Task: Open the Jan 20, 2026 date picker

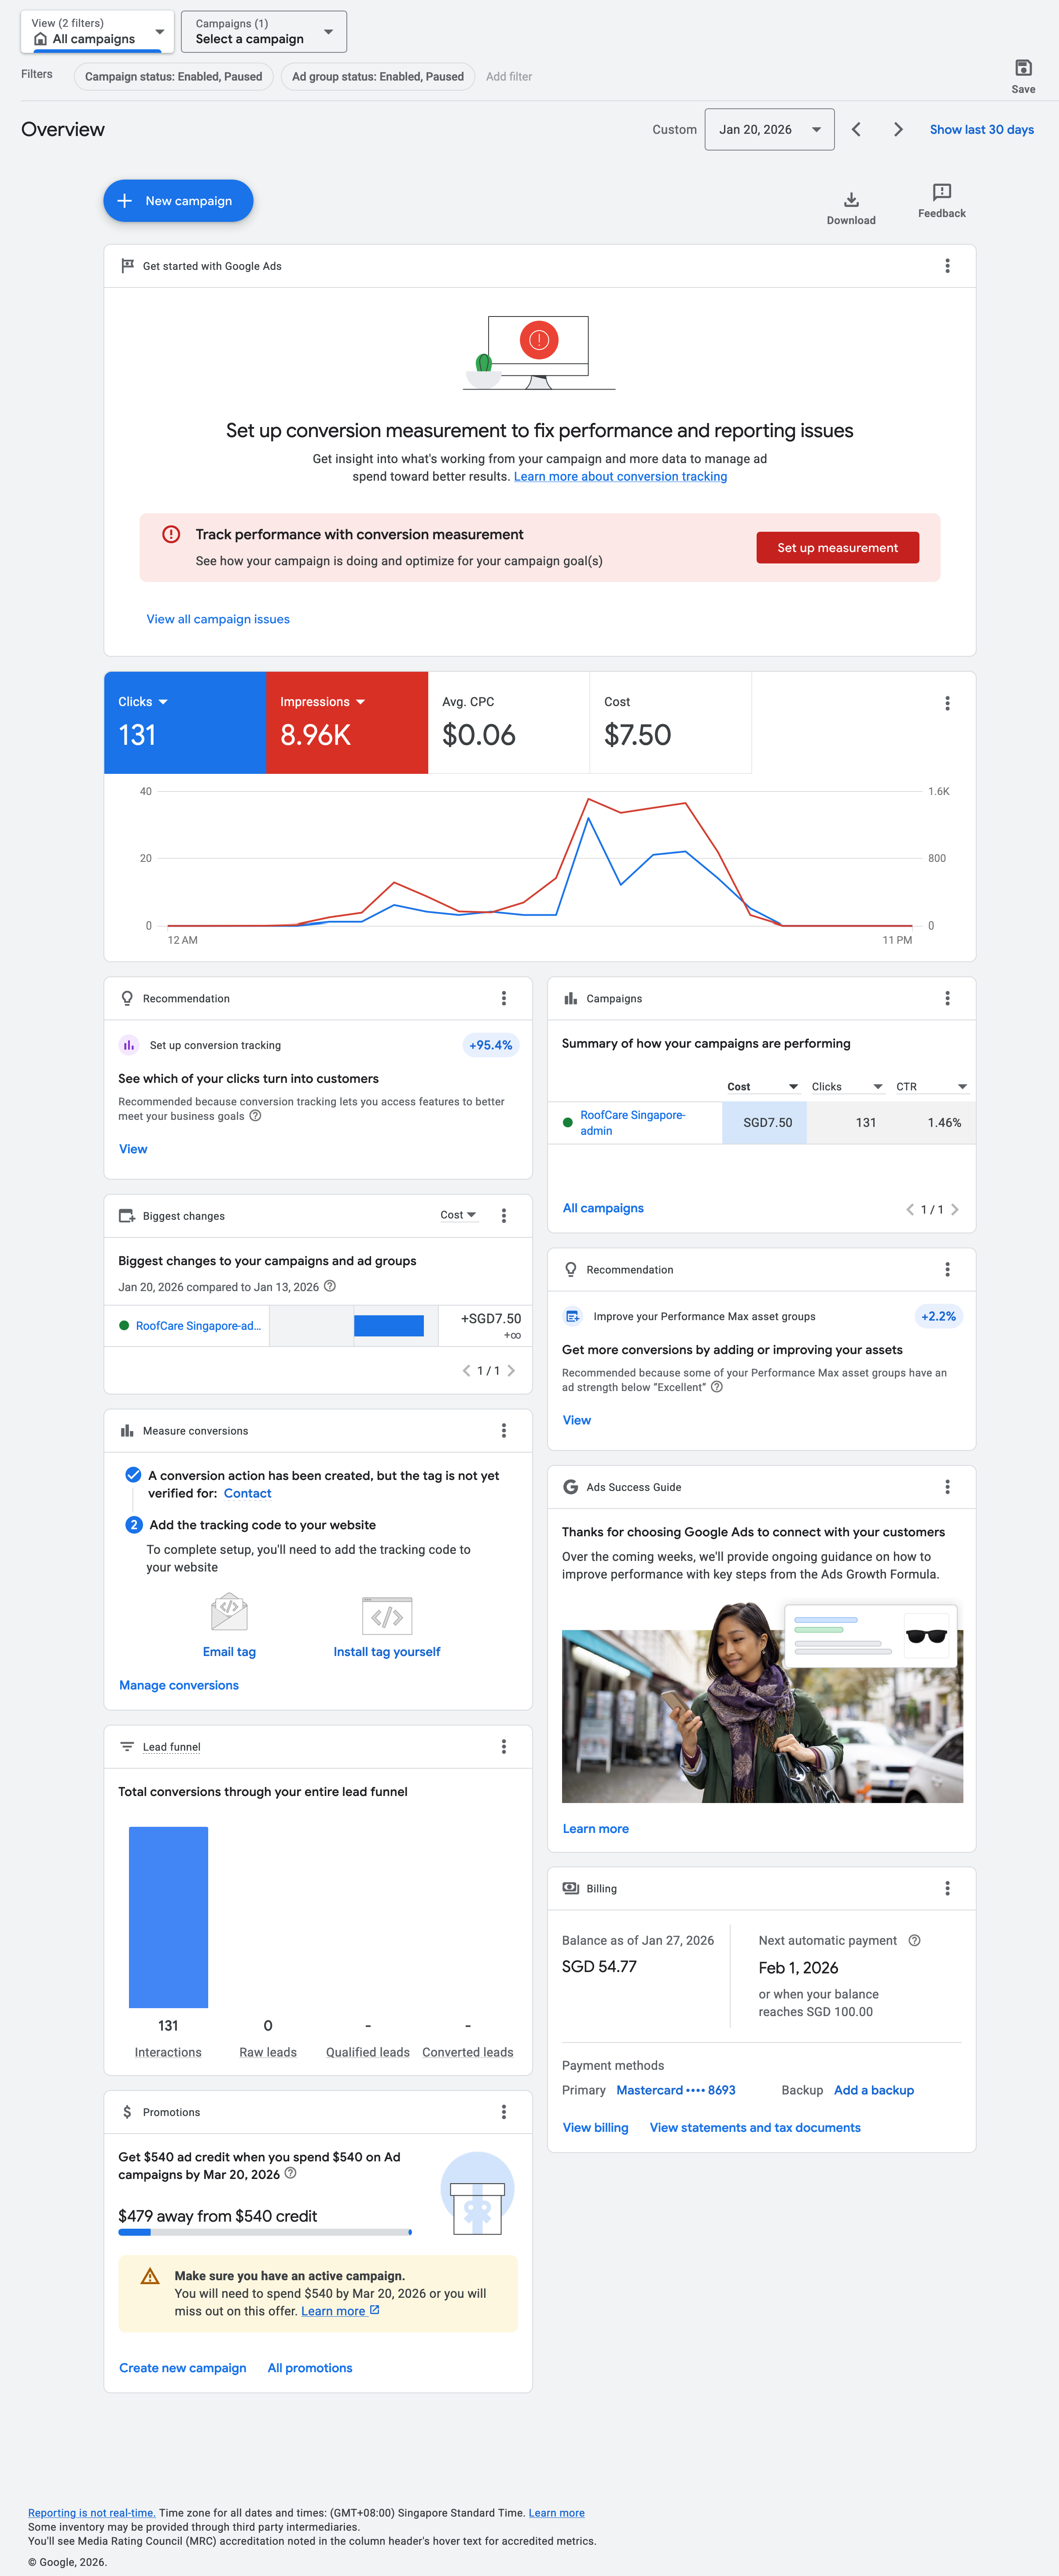Action: click(x=769, y=130)
